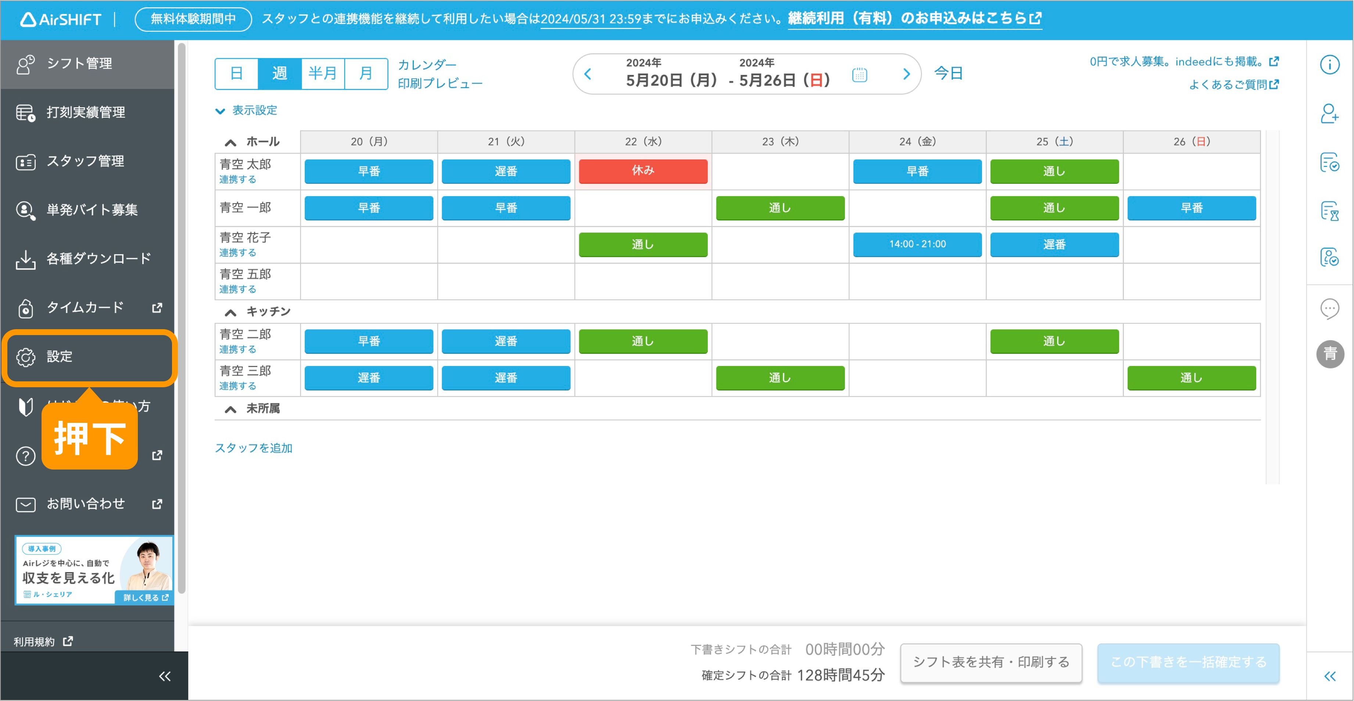
Task: Switch to 月 view tab
Action: (x=366, y=73)
